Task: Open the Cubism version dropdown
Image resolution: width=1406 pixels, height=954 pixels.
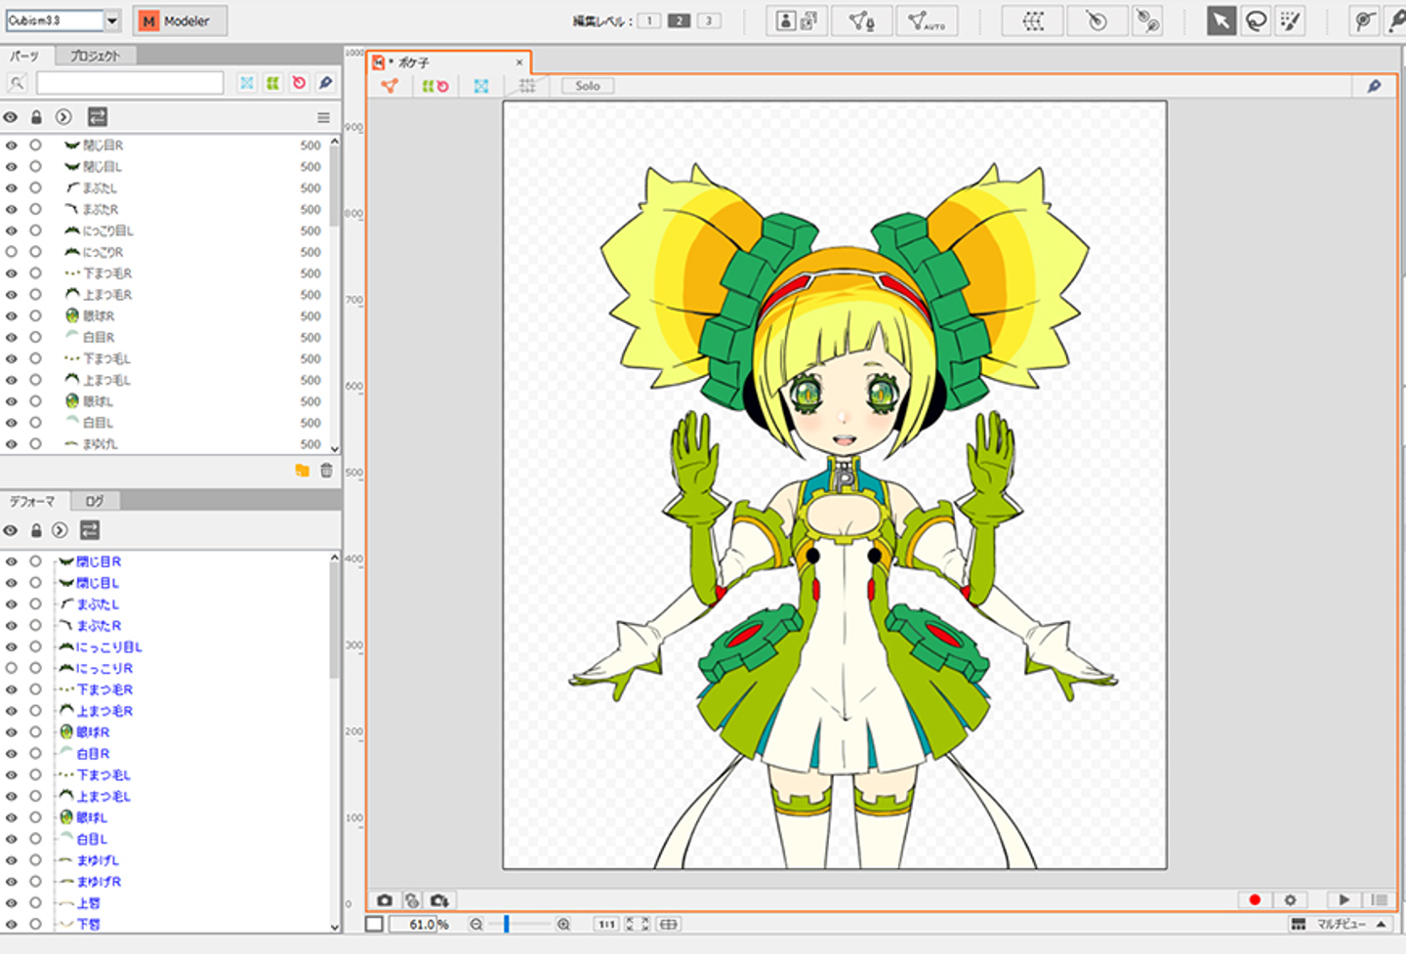Action: point(112,21)
